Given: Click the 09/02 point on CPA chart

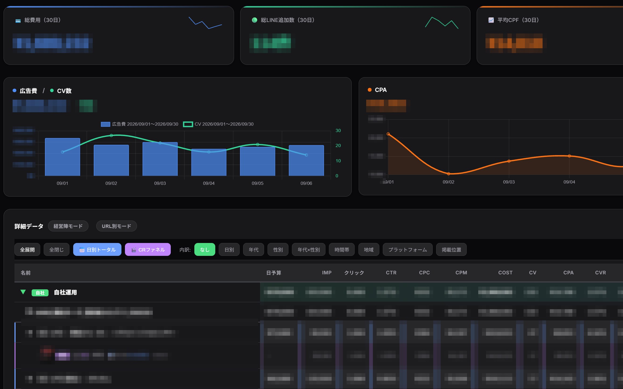Looking at the screenshot, I should click(448, 174).
